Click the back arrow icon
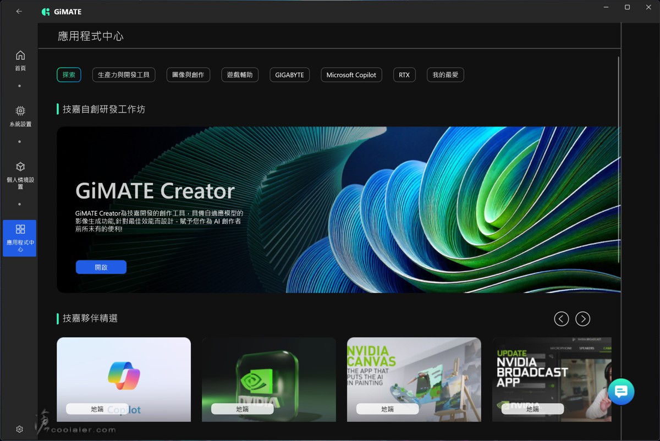 19,12
